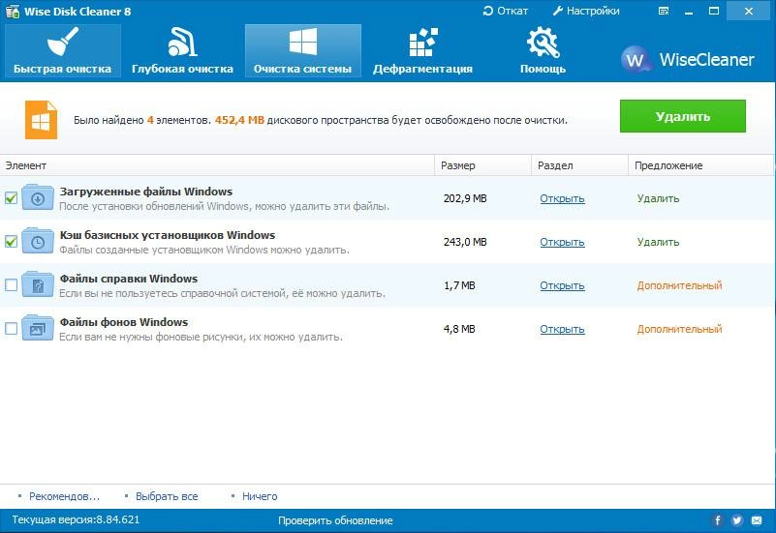This screenshot has height=533, width=776.
Task: Click the Настройки wrench icon
Action: [x=558, y=11]
